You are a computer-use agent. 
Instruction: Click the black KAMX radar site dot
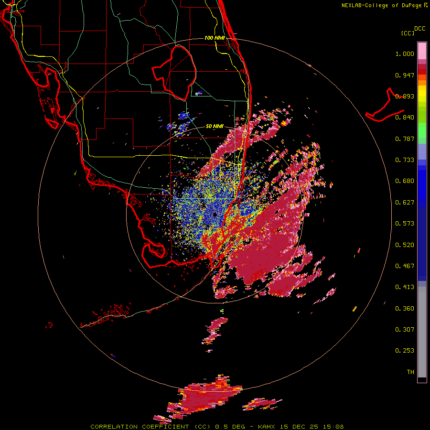[215, 215]
